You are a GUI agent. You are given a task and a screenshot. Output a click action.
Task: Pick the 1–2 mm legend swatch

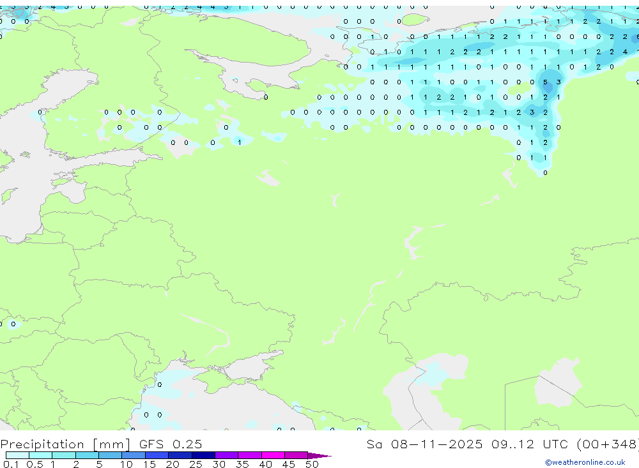pos(64,455)
